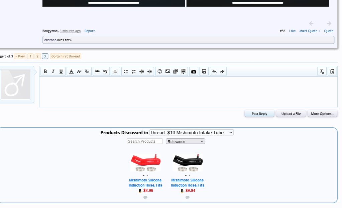Screen dimensions: 342x208
Task: Open comment bubble under $8.96 product
Action: pyautogui.click(x=145, y=197)
